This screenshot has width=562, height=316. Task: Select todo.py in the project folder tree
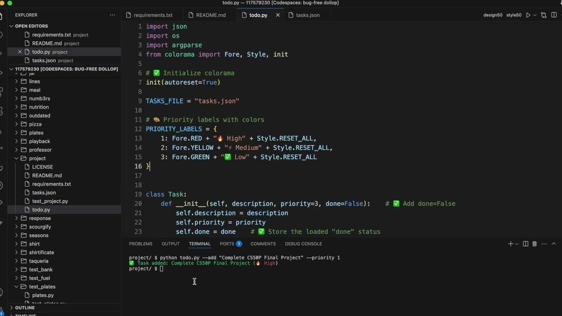click(x=41, y=210)
